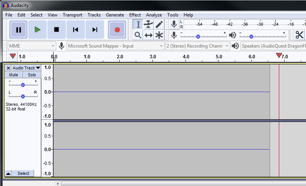Open the Generate menu

115,15
